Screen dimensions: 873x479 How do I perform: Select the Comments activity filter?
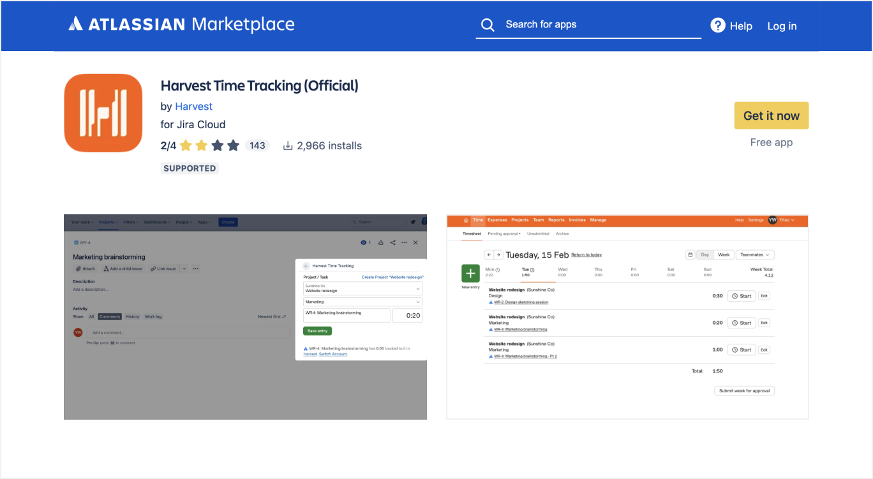(x=109, y=316)
